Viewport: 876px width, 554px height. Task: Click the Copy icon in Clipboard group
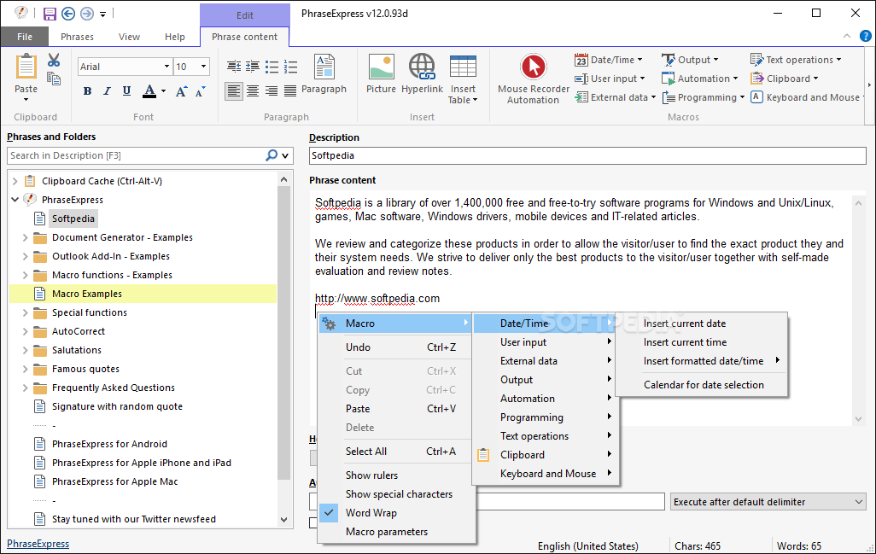click(54, 79)
